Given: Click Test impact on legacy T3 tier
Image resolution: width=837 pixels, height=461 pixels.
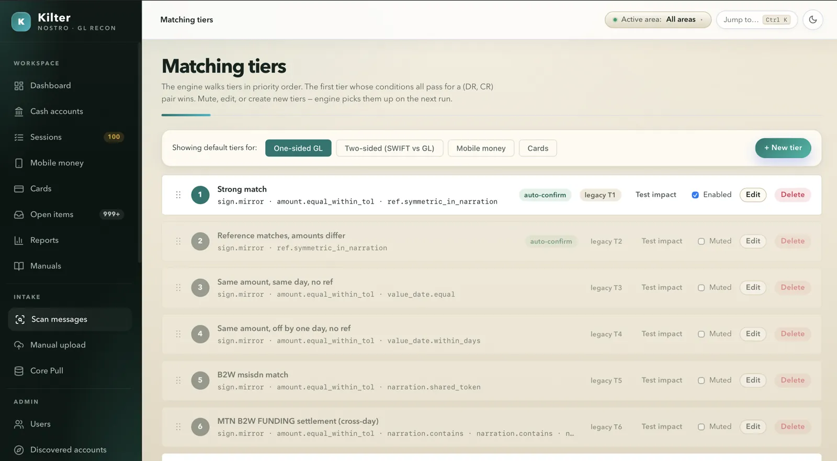Looking at the screenshot, I should click(662, 287).
